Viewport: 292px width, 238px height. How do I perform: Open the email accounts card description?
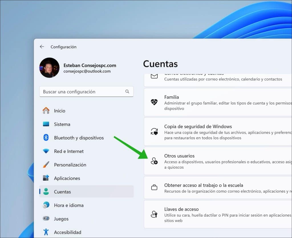pyautogui.click(x=223, y=79)
